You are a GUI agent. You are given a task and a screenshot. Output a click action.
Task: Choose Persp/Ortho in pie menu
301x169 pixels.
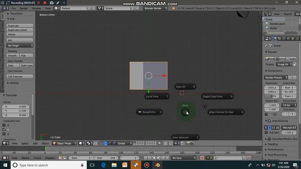coord(150,112)
